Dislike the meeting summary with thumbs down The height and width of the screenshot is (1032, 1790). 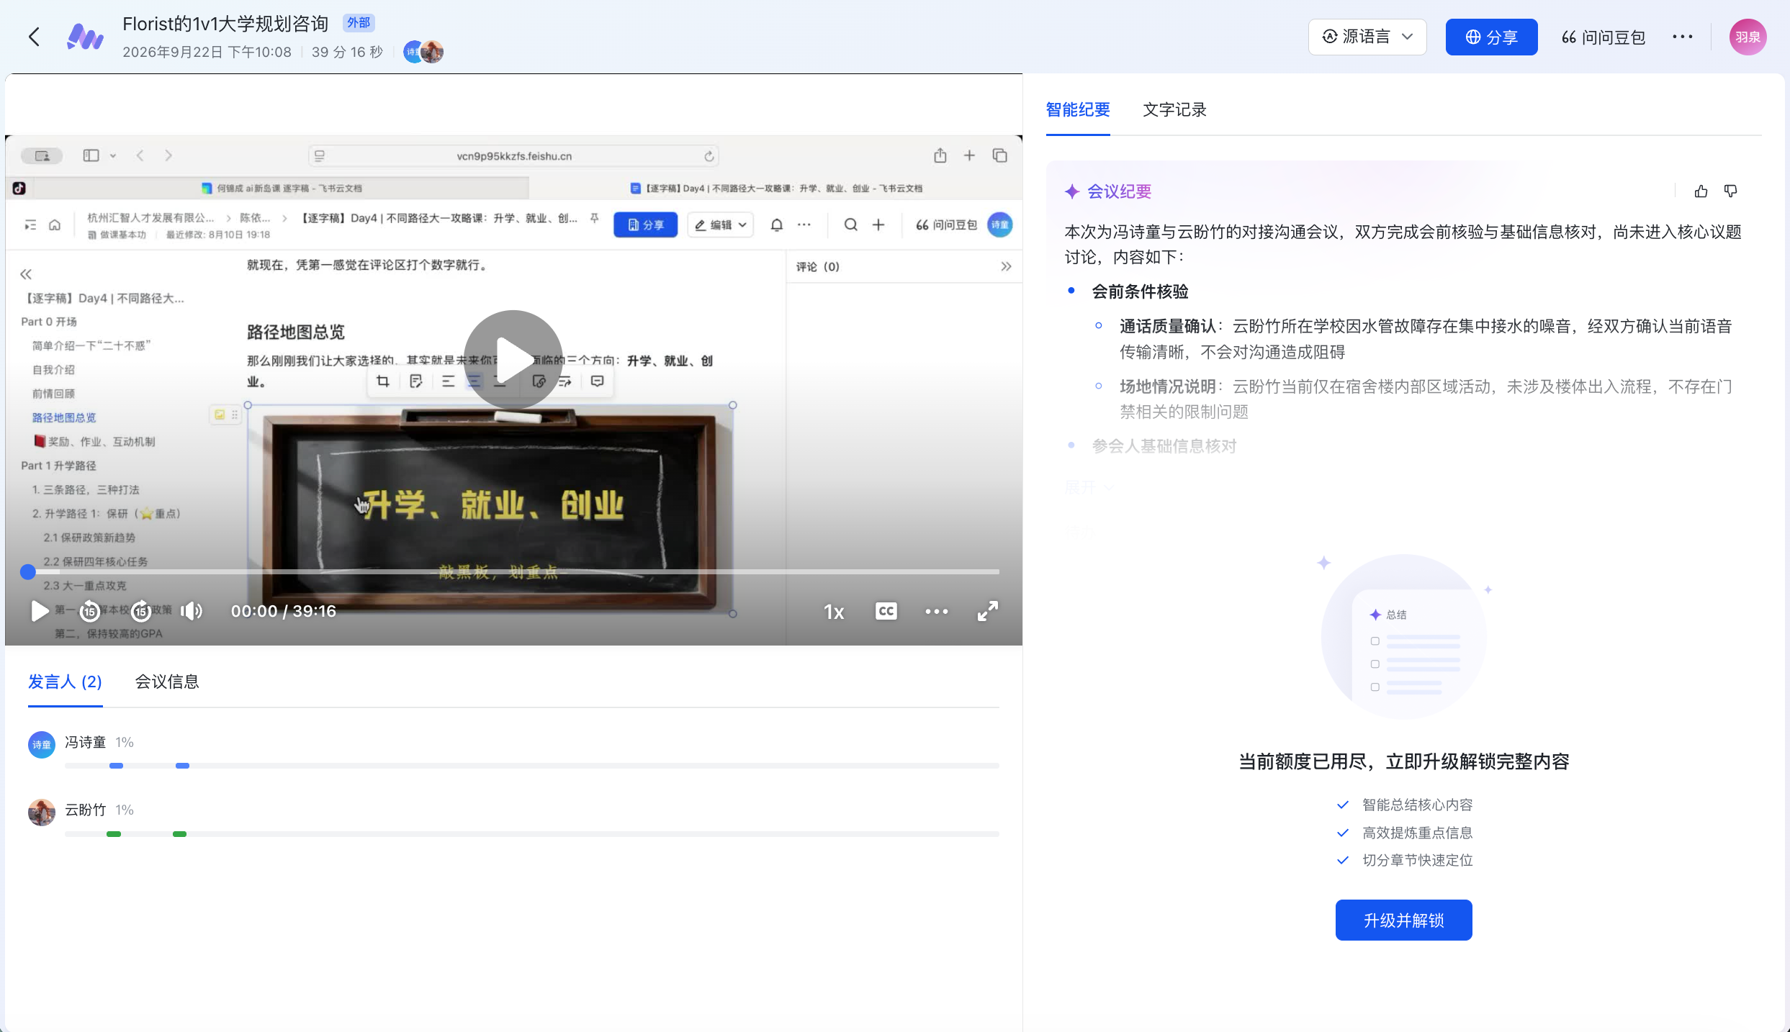(1731, 191)
